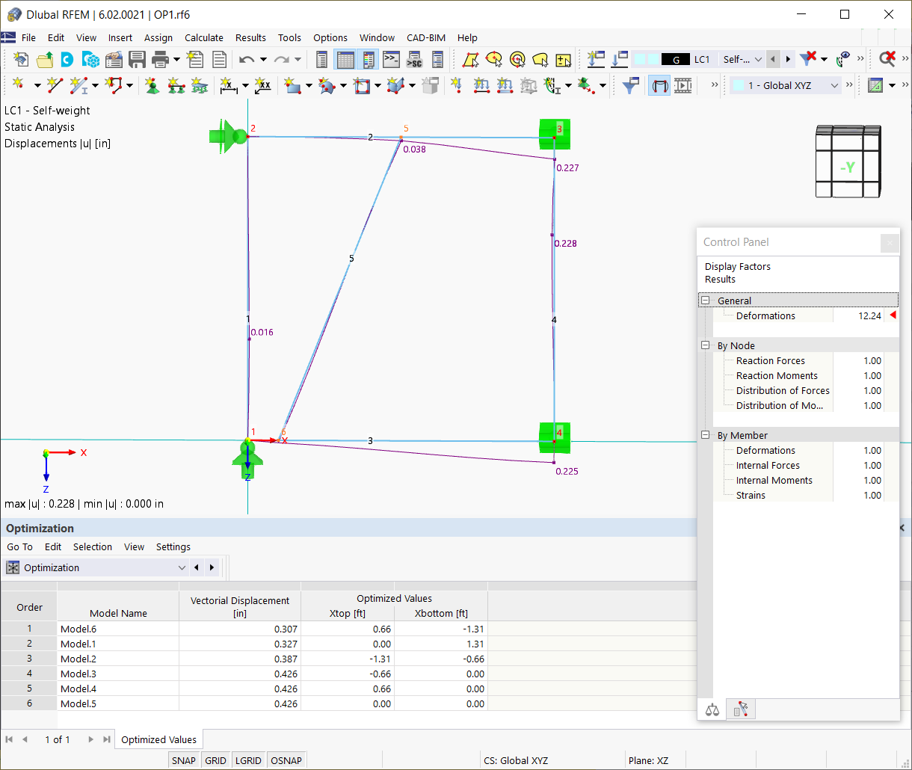This screenshot has height=770, width=912.
Task: Expand new node options dropdown arrow
Action: pyautogui.click(x=37, y=86)
